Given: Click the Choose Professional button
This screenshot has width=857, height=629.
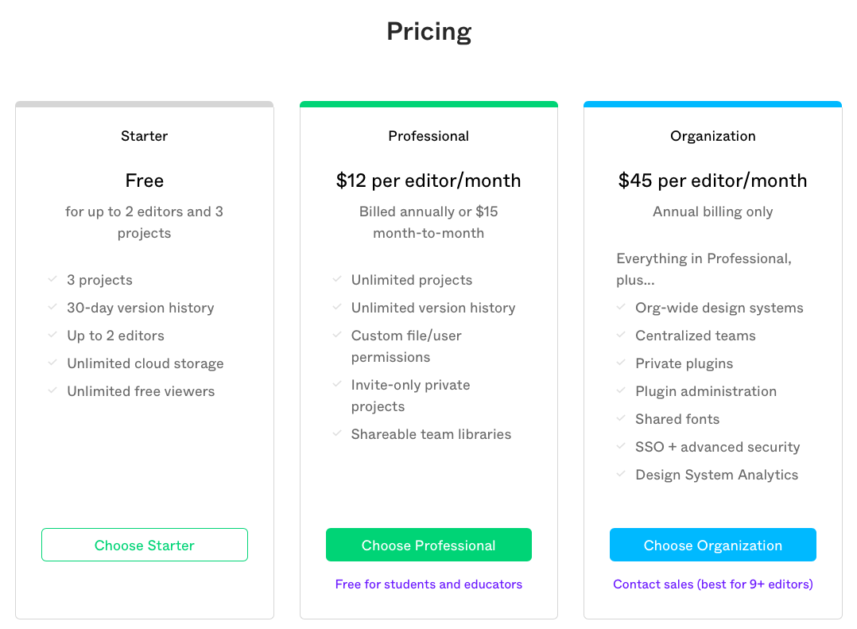Looking at the screenshot, I should [x=428, y=544].
